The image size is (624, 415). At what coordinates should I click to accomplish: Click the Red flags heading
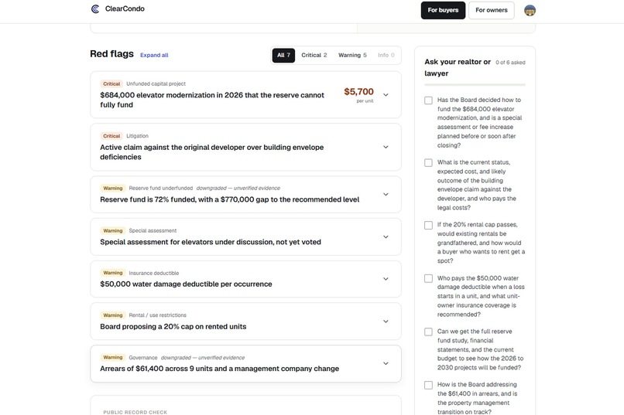click(x=111, y=53)
